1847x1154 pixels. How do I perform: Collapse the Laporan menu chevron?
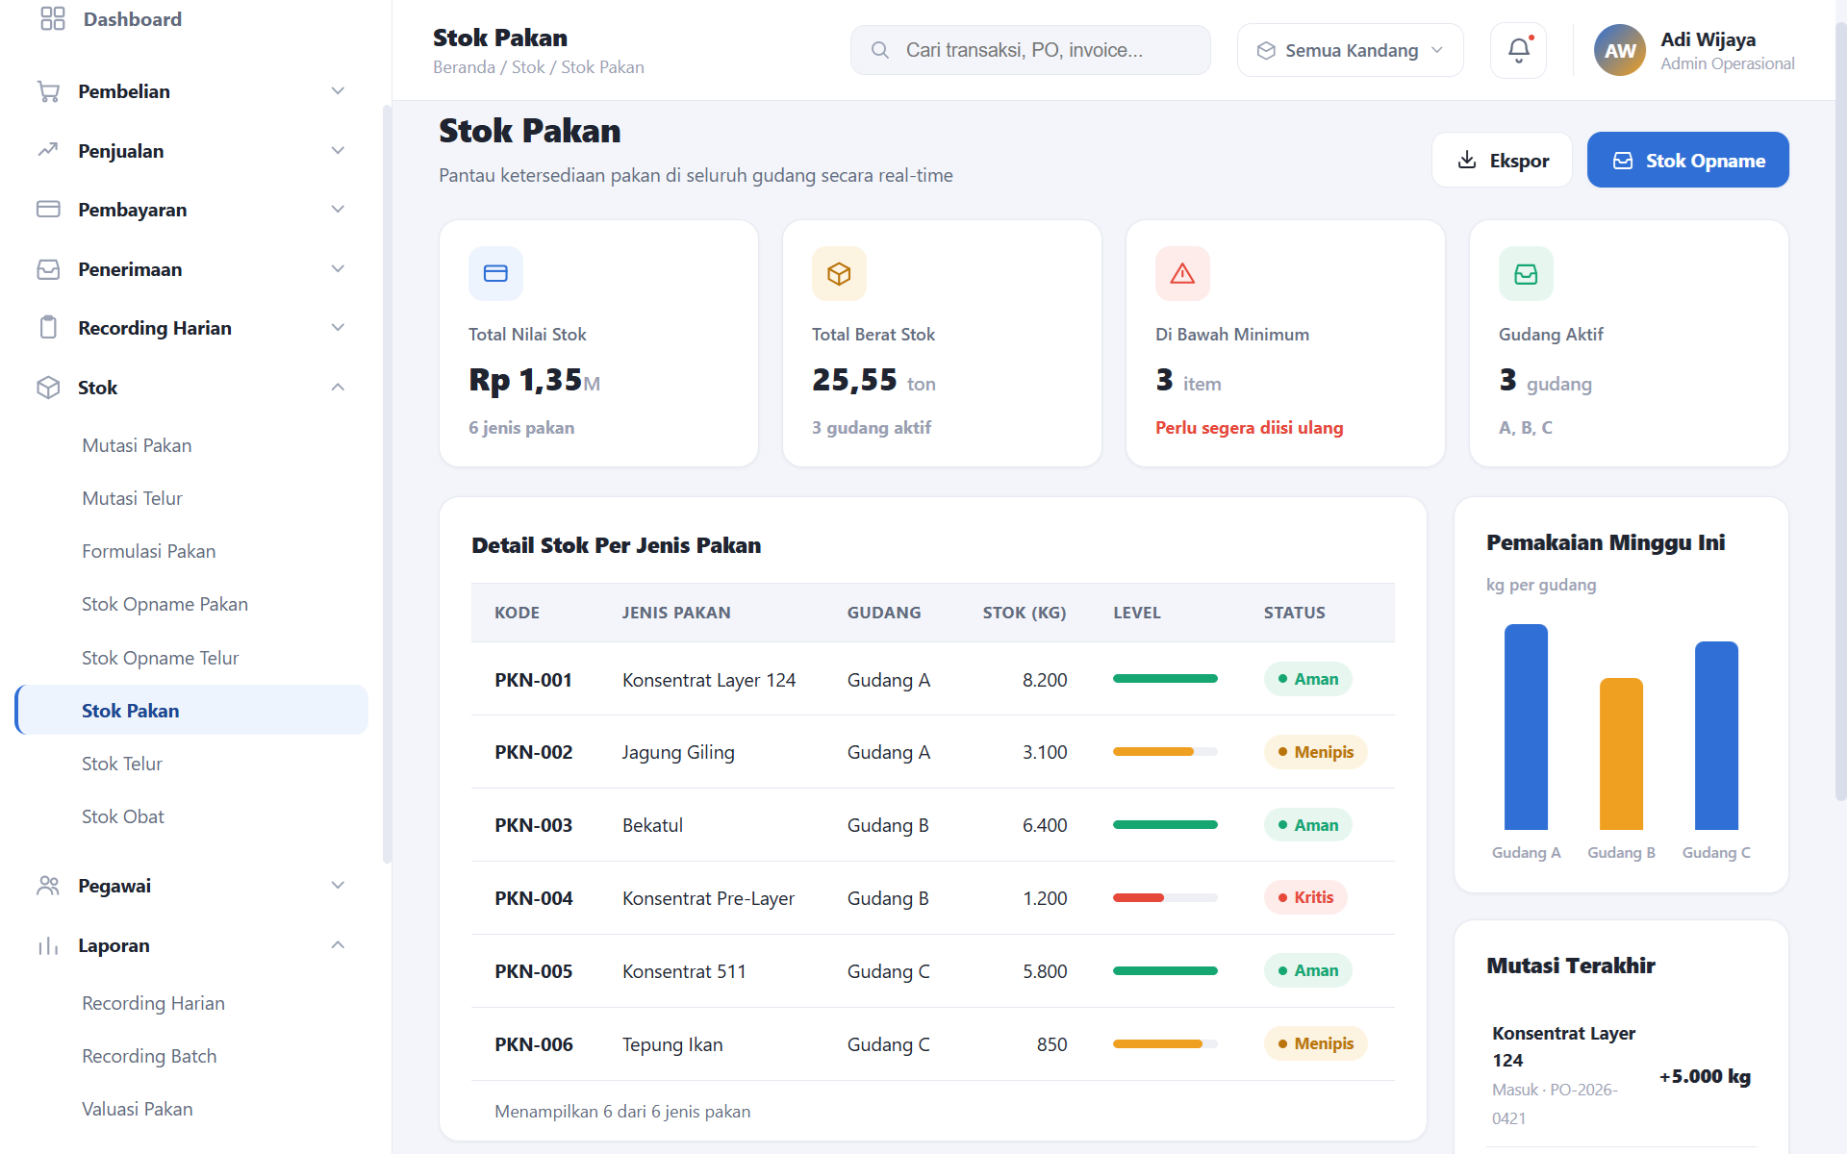(338, 945)
